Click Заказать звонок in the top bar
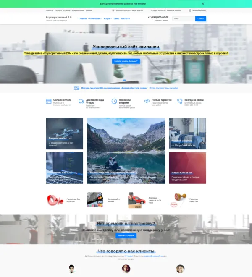Image resolution: width=252 pixels, height=277 pixels. pyautogui.click(x=173, y=10)
